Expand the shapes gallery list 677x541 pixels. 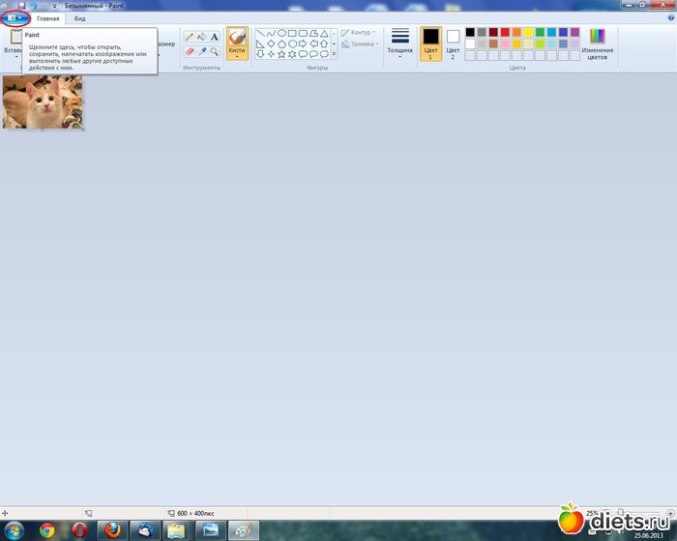pos(334,54)
